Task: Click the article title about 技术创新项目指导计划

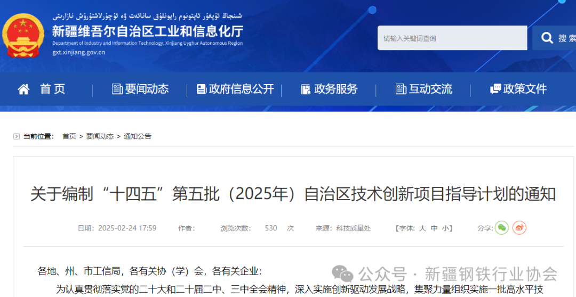Action: pos(293,194)
